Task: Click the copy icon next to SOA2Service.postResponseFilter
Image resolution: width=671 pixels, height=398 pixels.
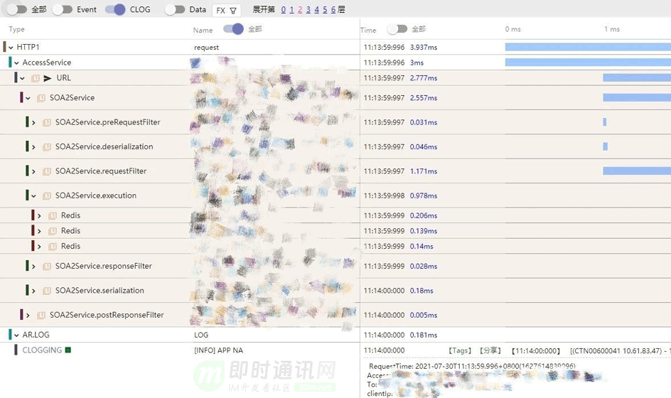Action: pos(41,315)
